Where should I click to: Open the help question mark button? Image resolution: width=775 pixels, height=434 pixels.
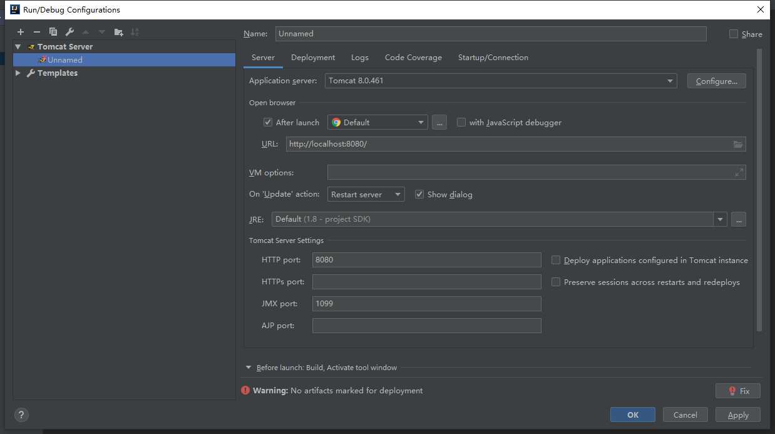(22, 415)
